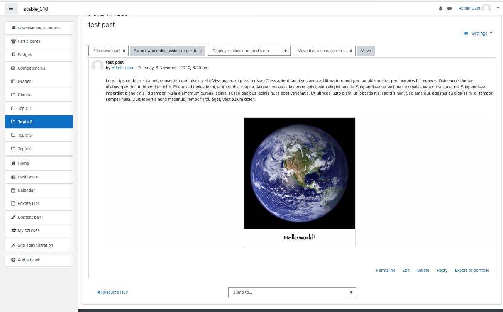Click the Edit post link
This screenshot has height=312, width=503.
[x=406, y=270]
